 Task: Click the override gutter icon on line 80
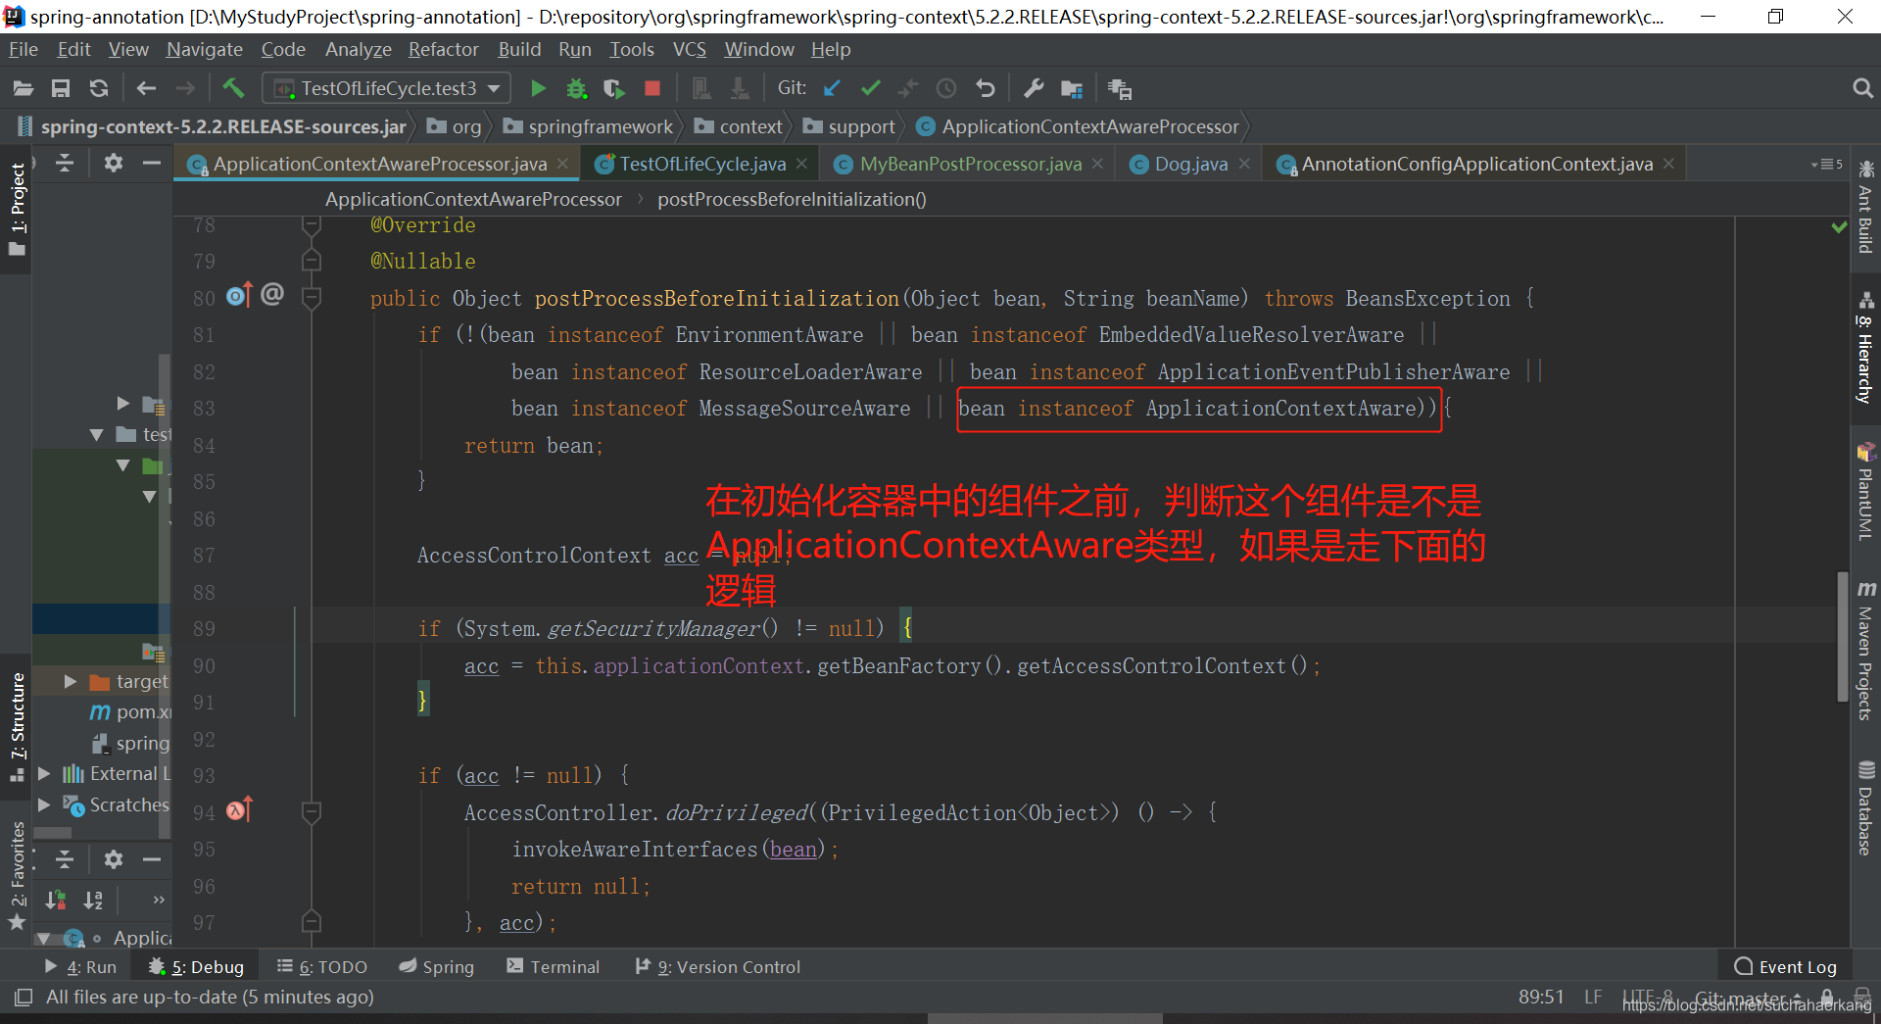point(239,296)
